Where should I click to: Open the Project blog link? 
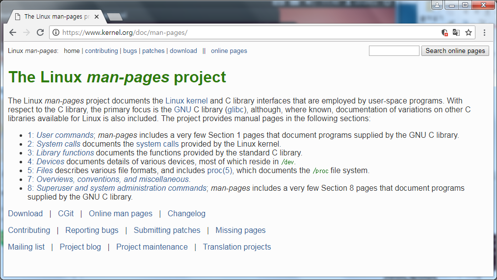(x=80, y=247)
